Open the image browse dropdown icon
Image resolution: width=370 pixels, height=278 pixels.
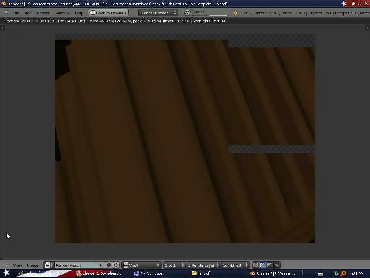click(49, 265)
